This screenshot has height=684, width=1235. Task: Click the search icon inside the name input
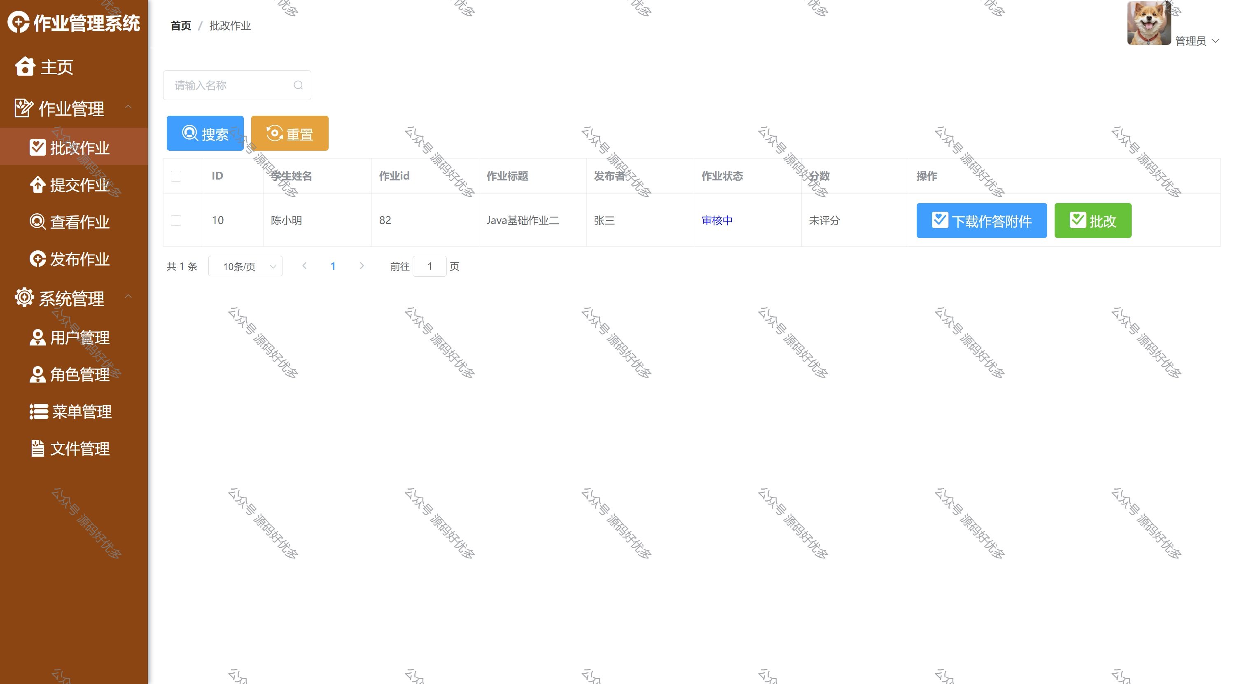pyautogui.click(x=298, y=85)
